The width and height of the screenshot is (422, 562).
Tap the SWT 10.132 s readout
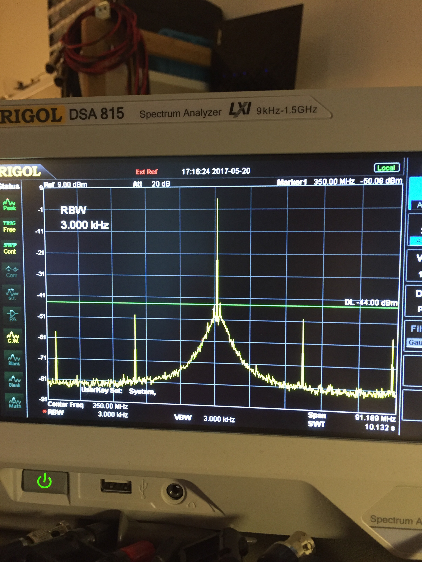point(352,426)
